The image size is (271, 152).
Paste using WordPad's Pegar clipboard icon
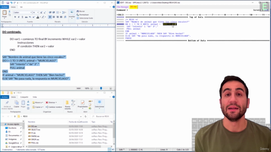click(x=5, y=13)
